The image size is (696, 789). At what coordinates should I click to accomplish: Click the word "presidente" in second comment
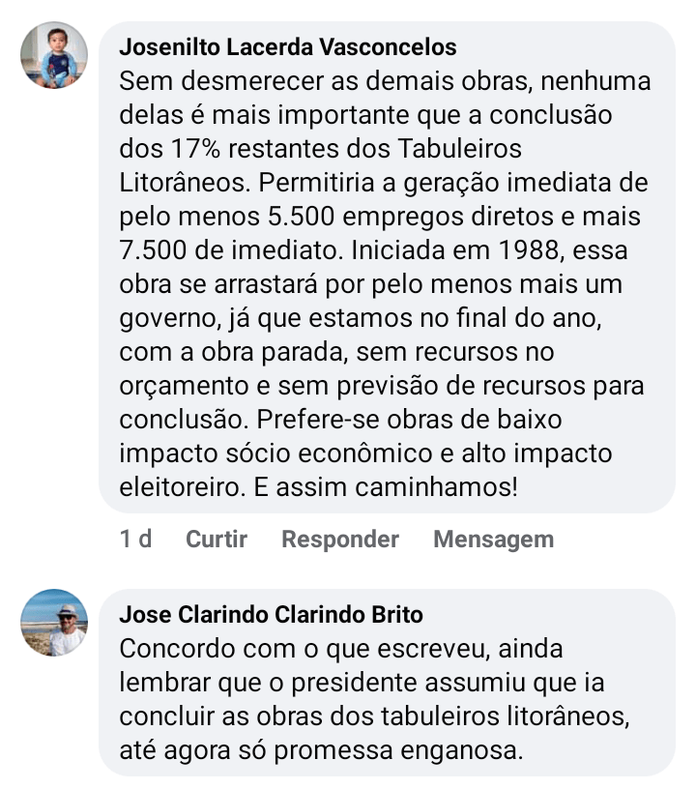[335, 682]
